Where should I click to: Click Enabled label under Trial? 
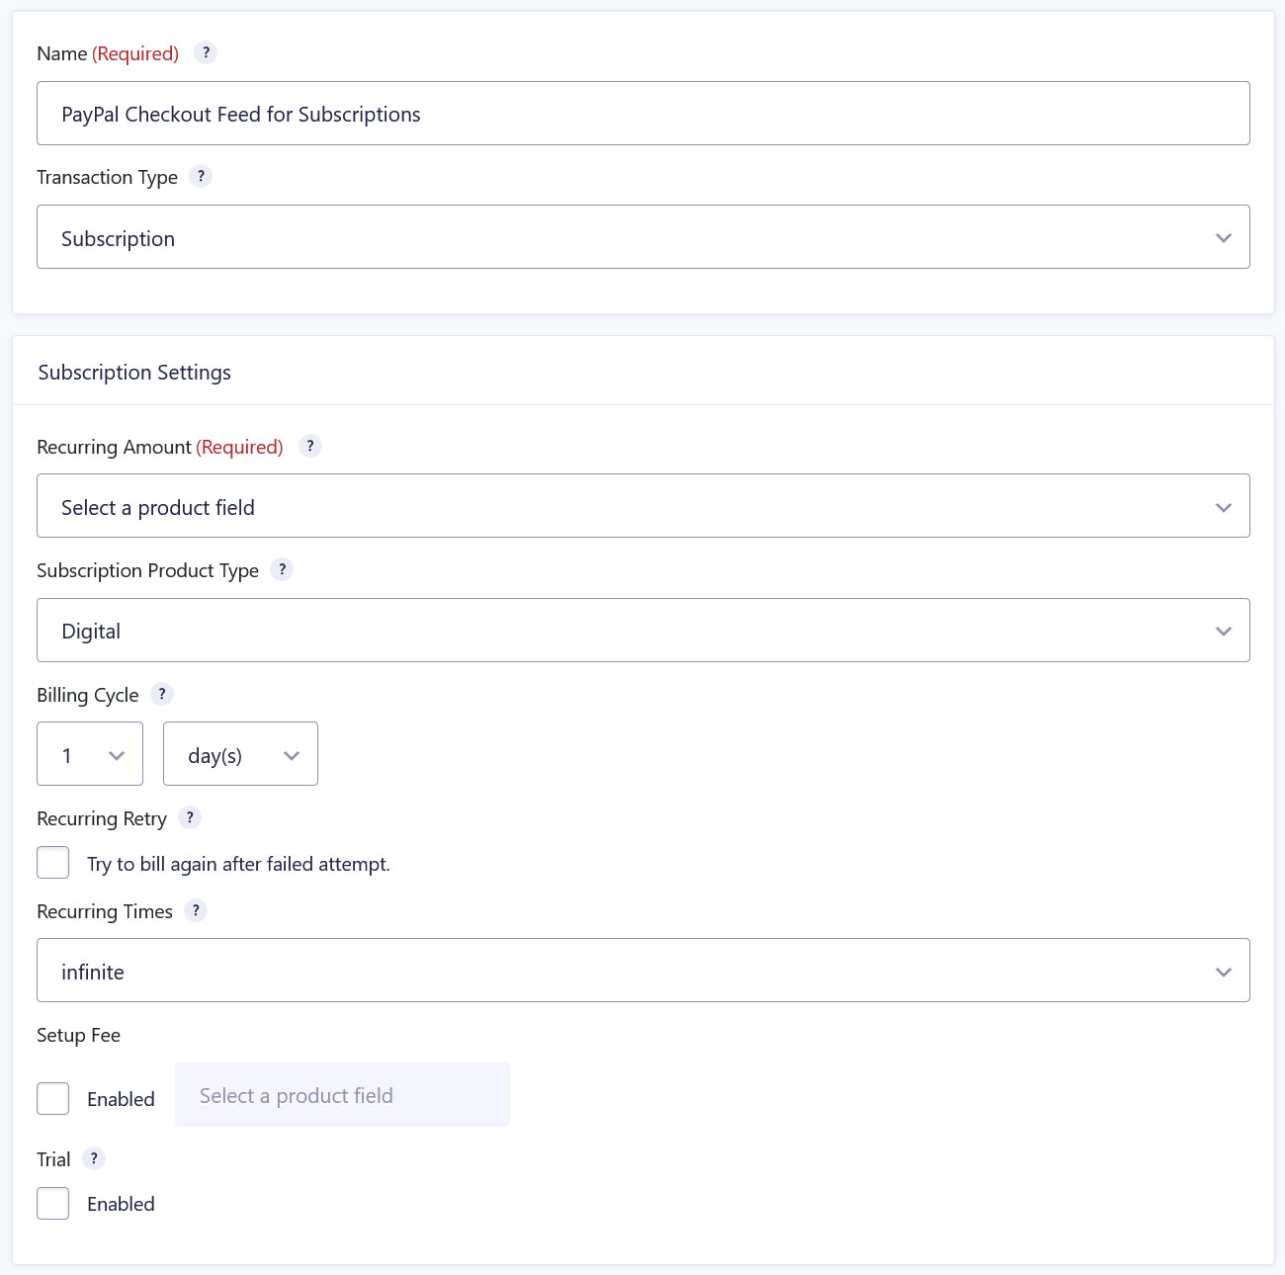click(x=121, y=1204)
